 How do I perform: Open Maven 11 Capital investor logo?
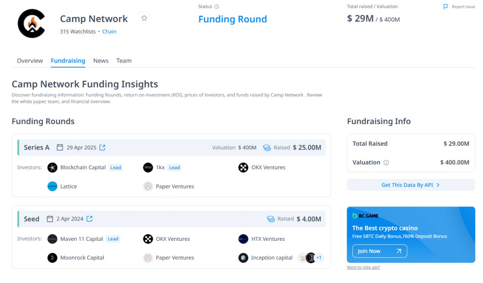point(52,239)
